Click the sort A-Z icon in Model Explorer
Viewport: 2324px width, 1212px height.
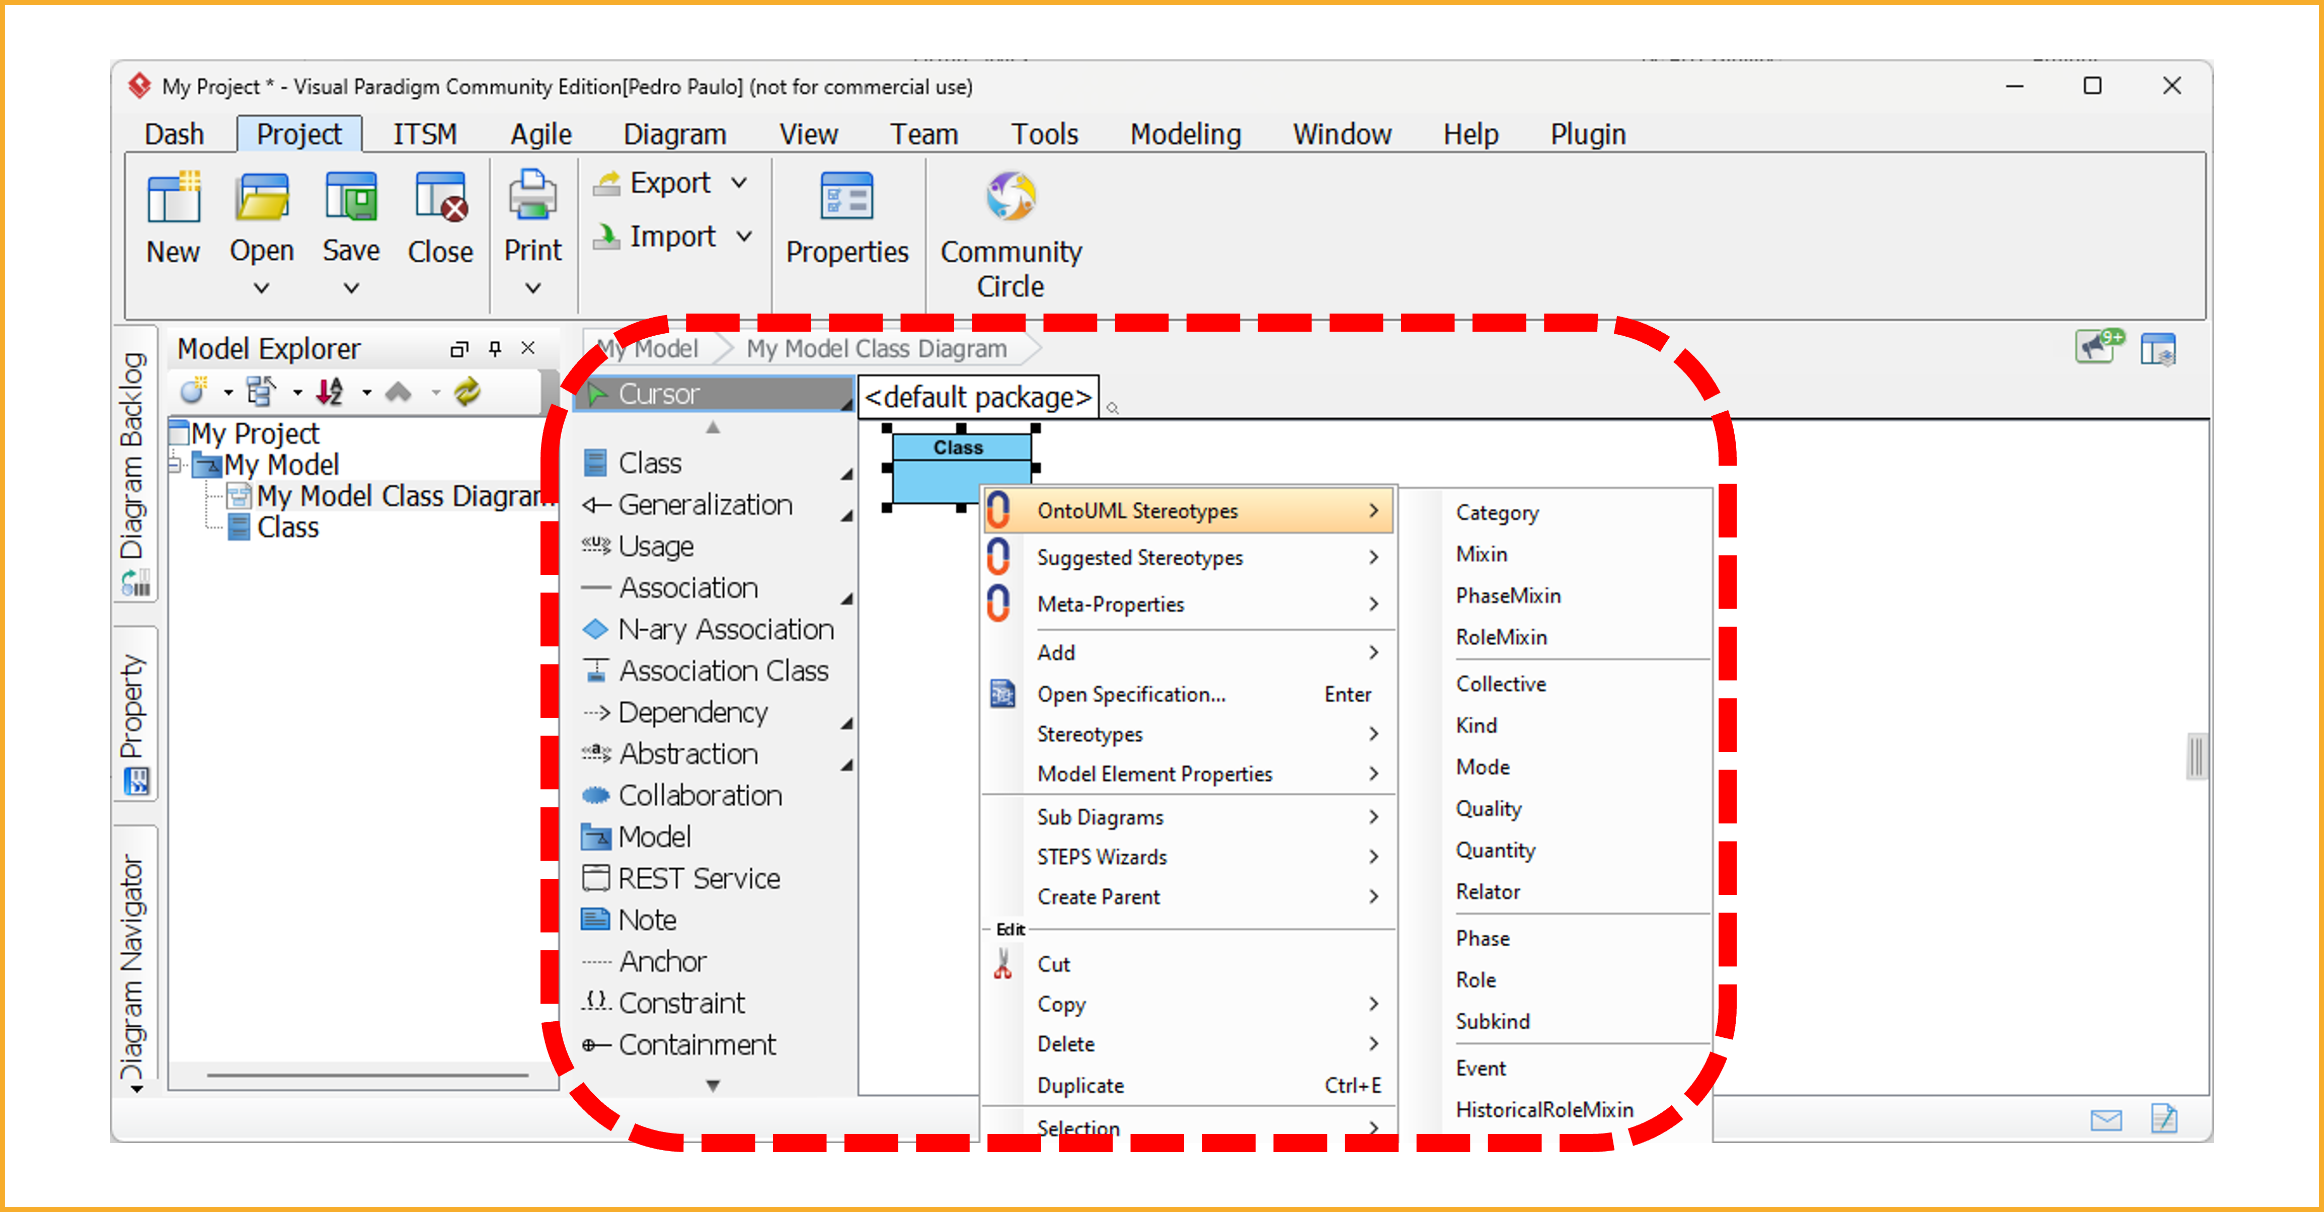coord(330,392)
